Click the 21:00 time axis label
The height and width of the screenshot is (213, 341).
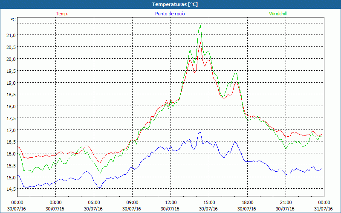[286, 203]
